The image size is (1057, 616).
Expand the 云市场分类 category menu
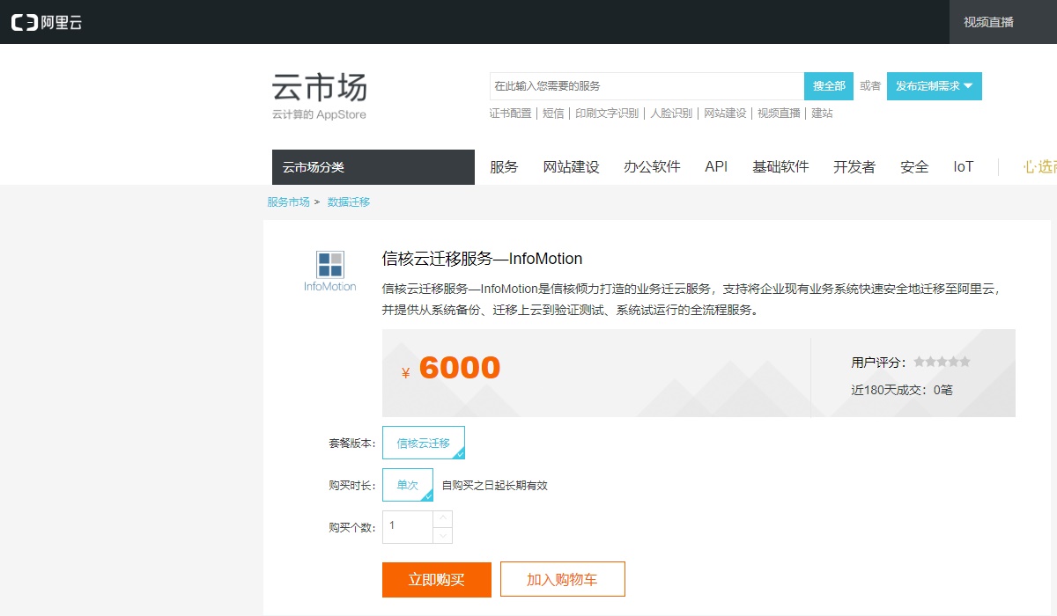[373, 167]
